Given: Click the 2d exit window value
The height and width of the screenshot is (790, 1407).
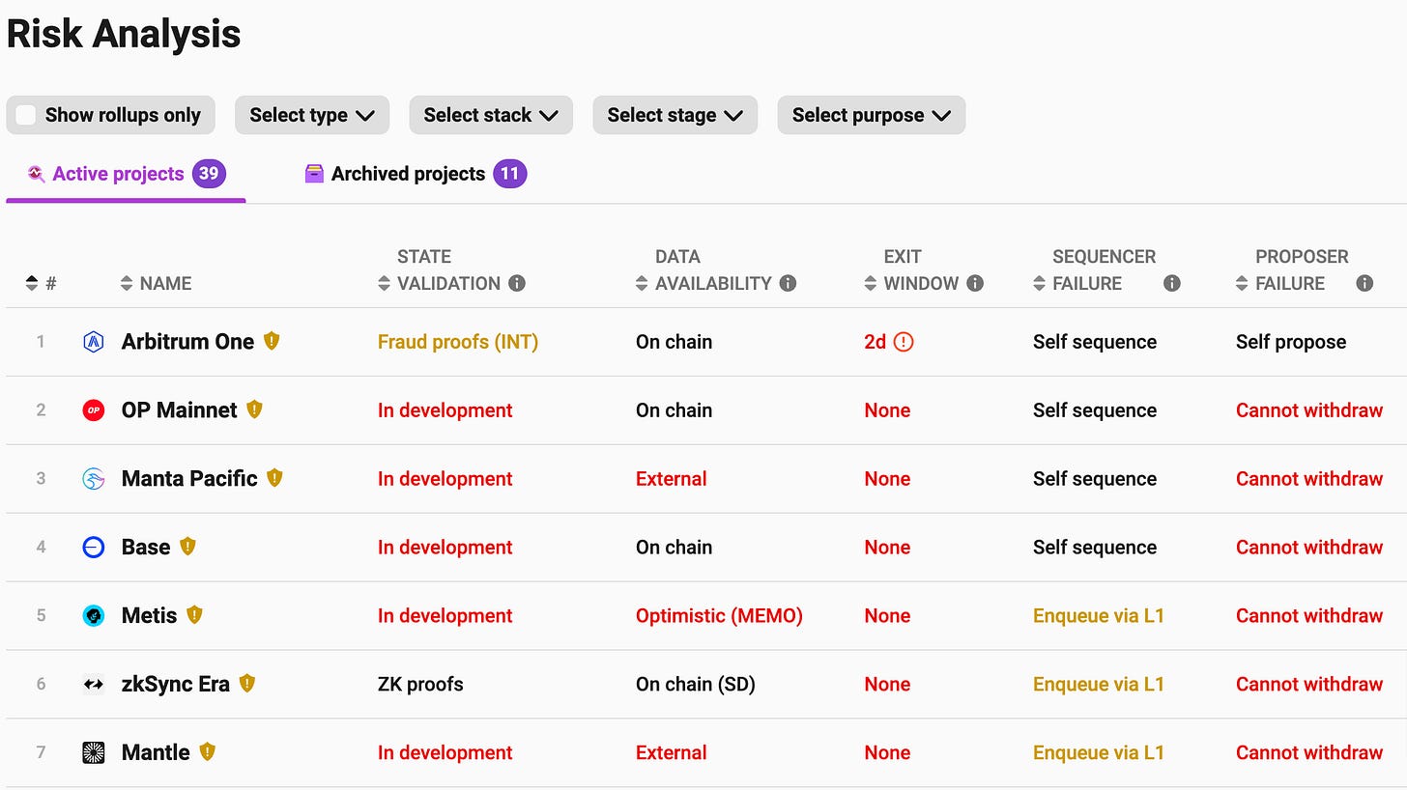Looking at the screenshot, I should click(876, 342).
